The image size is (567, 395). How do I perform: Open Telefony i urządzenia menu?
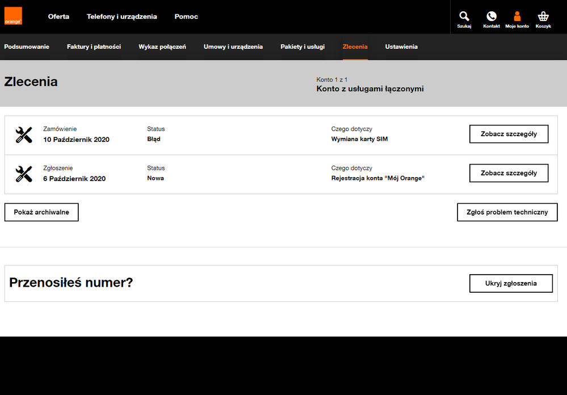[x=121, y=16]
